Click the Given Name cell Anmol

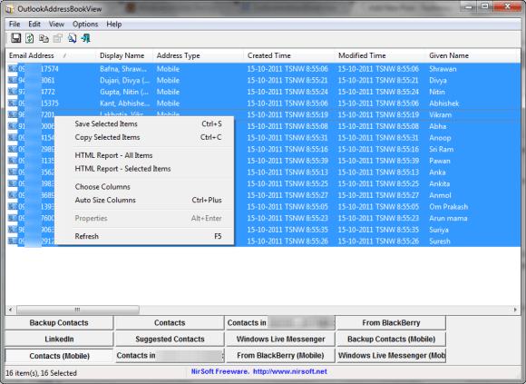tap(440, 195)
